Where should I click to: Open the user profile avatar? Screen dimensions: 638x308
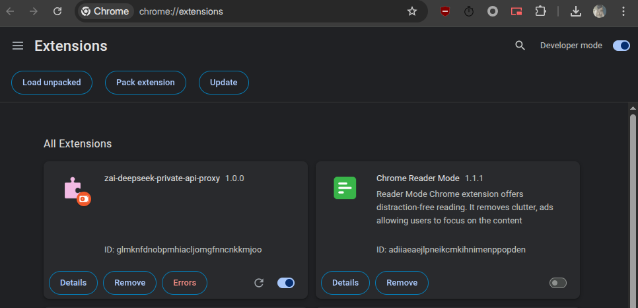(599, 11)
